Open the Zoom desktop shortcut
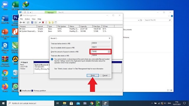The image size is (189, 106). (x=5, y=6)
